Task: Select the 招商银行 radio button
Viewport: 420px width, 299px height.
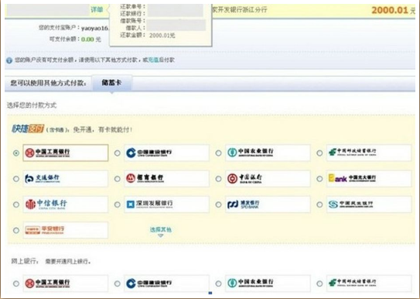Action: click(x=118, y=179)
